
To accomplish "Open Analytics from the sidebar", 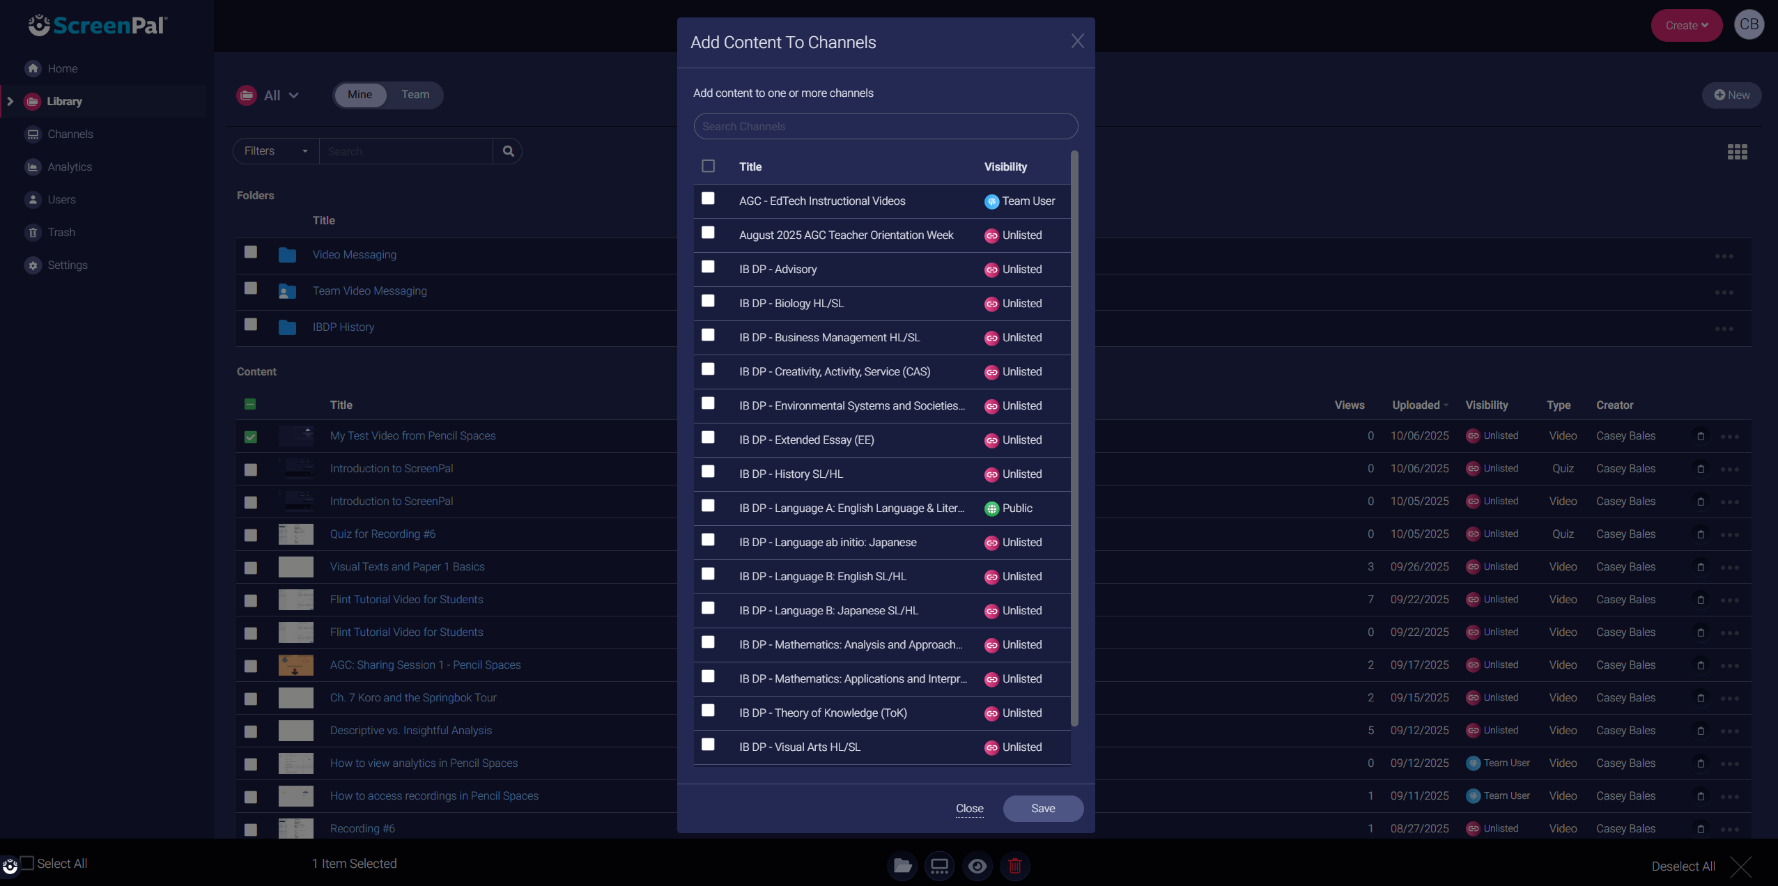I will pyautogui.click(x=69, y=166).
